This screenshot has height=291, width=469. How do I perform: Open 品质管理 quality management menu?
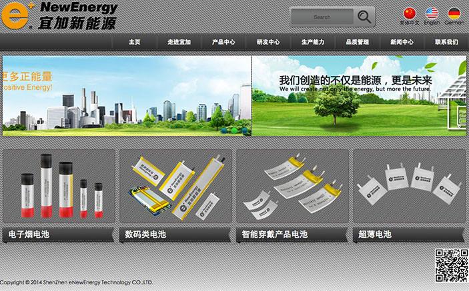point(358,43)
